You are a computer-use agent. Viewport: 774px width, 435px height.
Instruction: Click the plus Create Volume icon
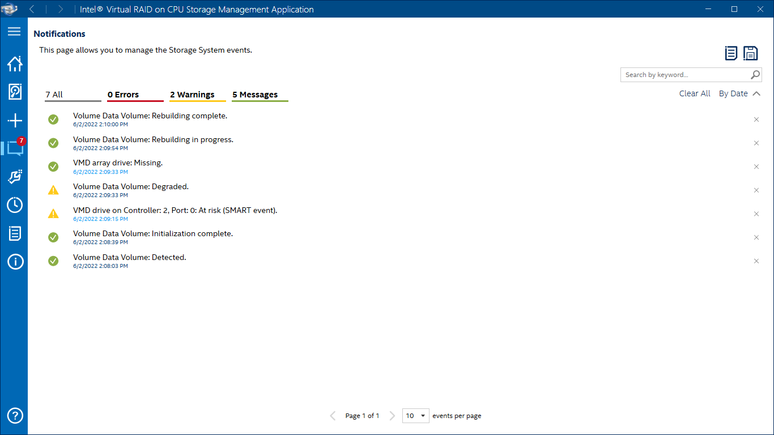15,121
